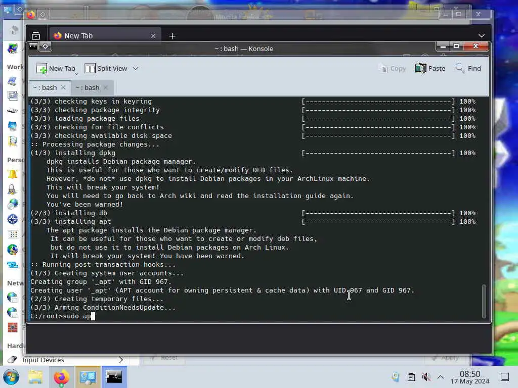Click the firewall brick icon in Settings sidebar
The width and height of the screenshot is (518, 388).
(x=12, y=327)
